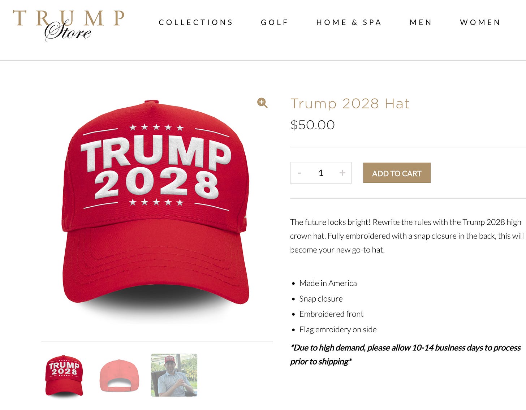
Task: Click the Made in America bullet
Action: coord(328,283)
